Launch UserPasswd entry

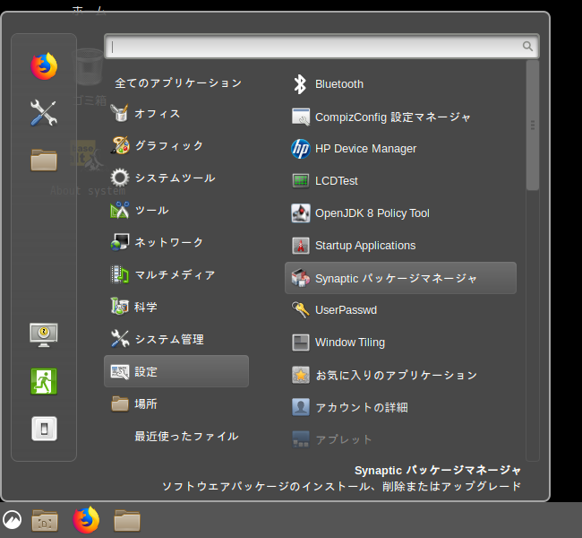coord(400,310)
